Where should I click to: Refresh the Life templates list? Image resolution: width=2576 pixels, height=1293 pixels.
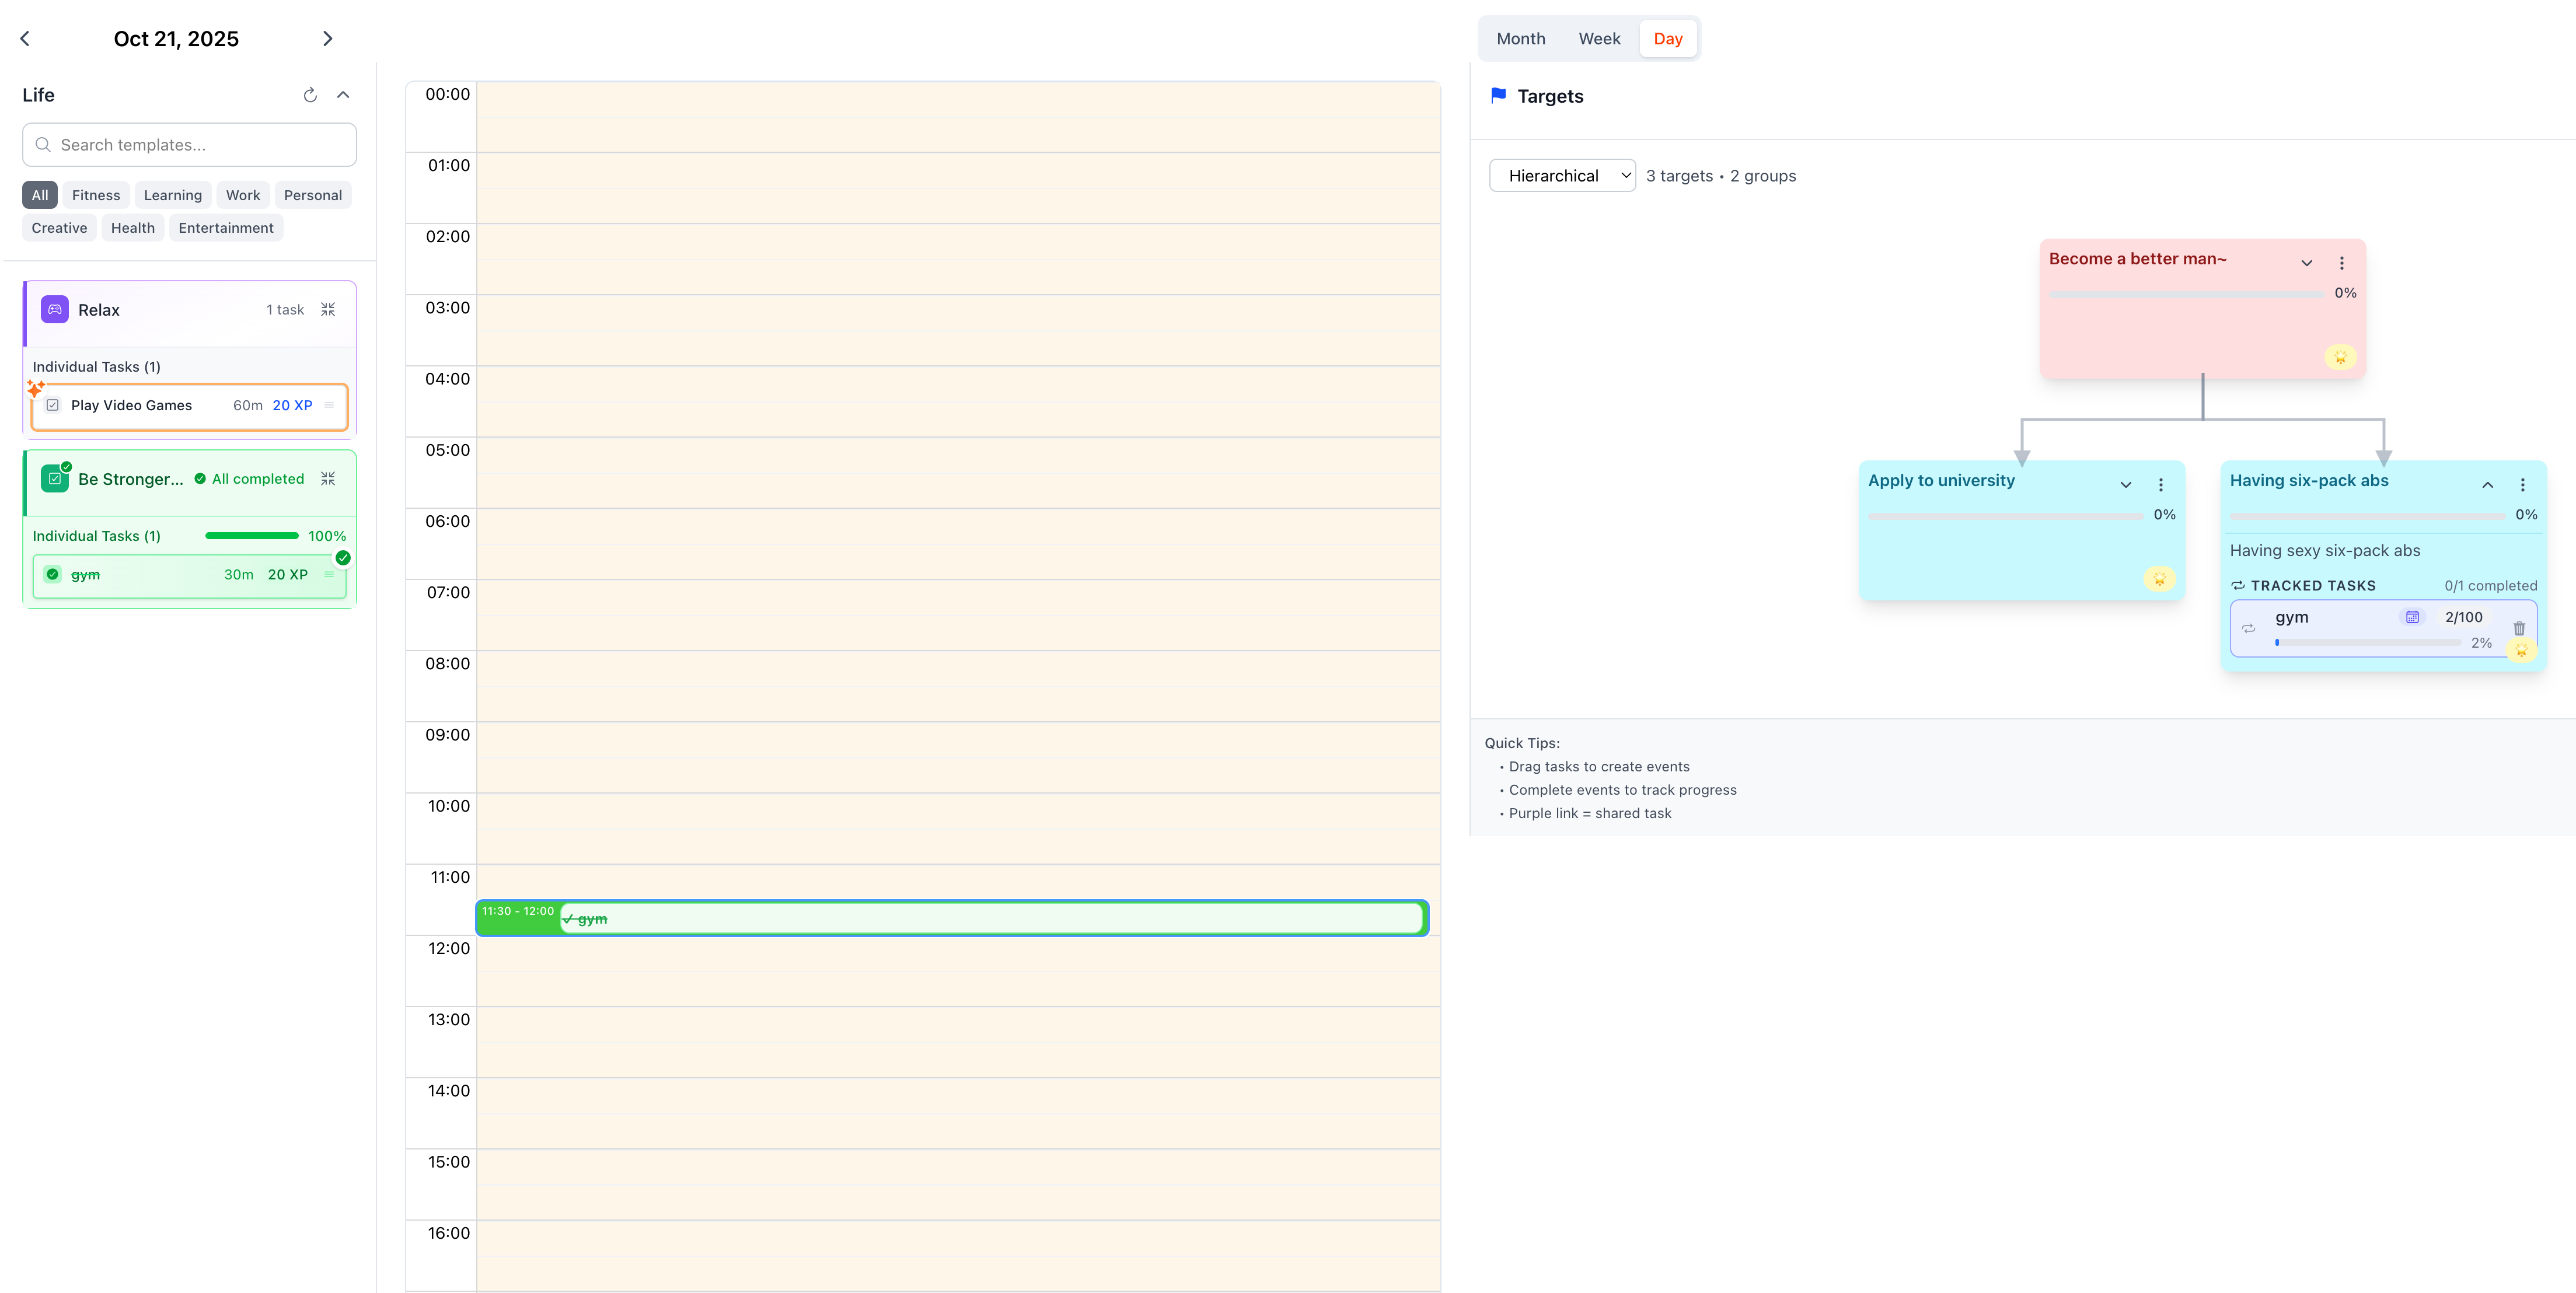click(x=310, y=95)
